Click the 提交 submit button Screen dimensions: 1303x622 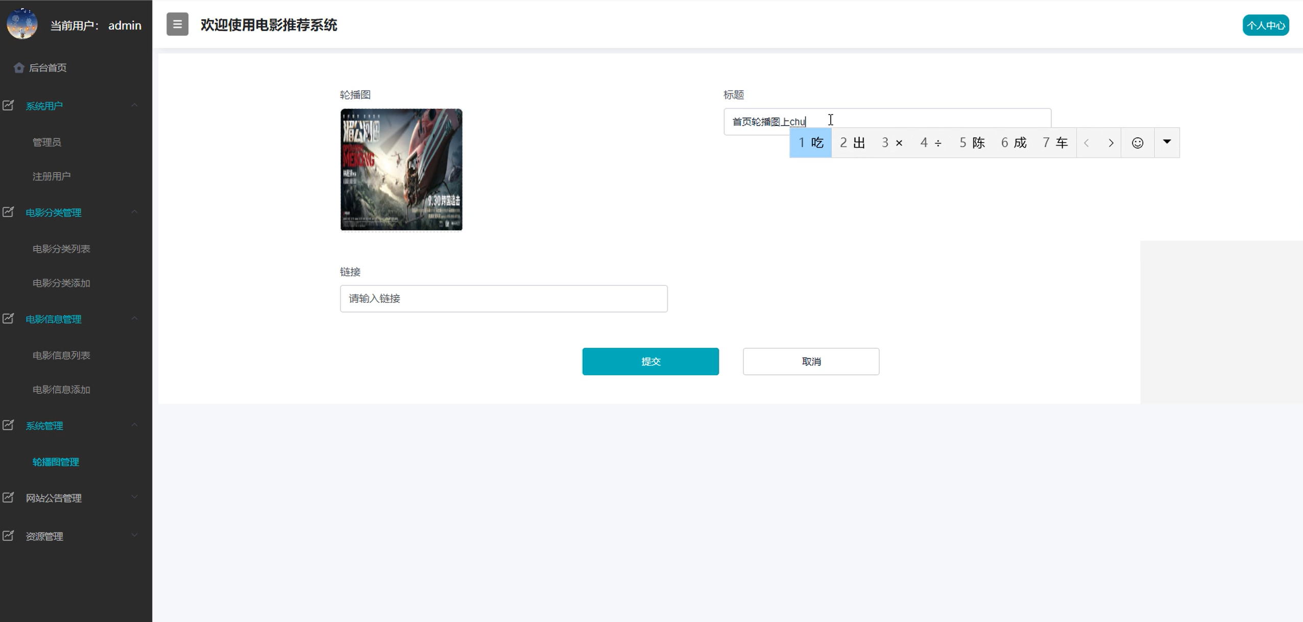(x=650, y=362)
